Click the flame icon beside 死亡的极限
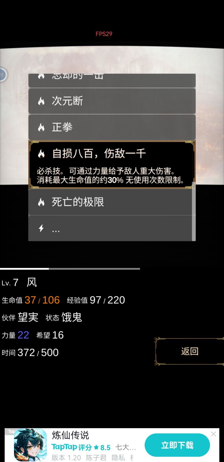The image size is (224, 462). click(41, 203)
